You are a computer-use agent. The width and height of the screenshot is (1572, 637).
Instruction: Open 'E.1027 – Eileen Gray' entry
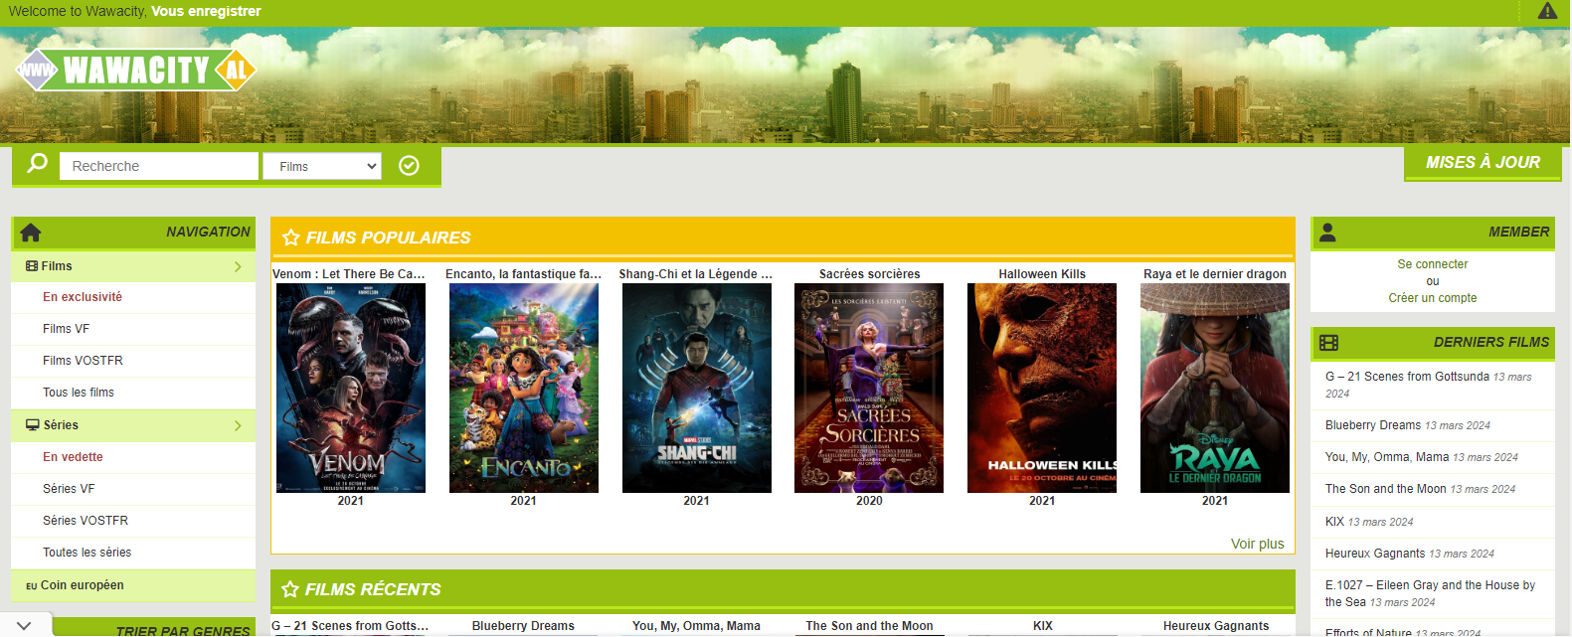(1430, 593)
